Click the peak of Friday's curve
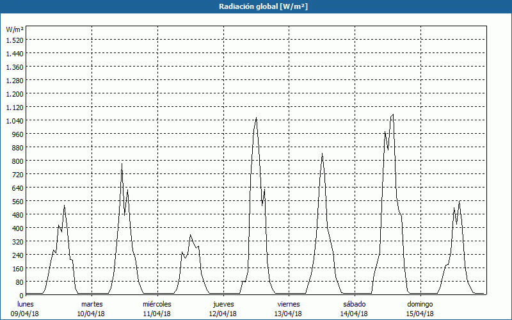The image size is (512, 320). (x=322, y=154)
